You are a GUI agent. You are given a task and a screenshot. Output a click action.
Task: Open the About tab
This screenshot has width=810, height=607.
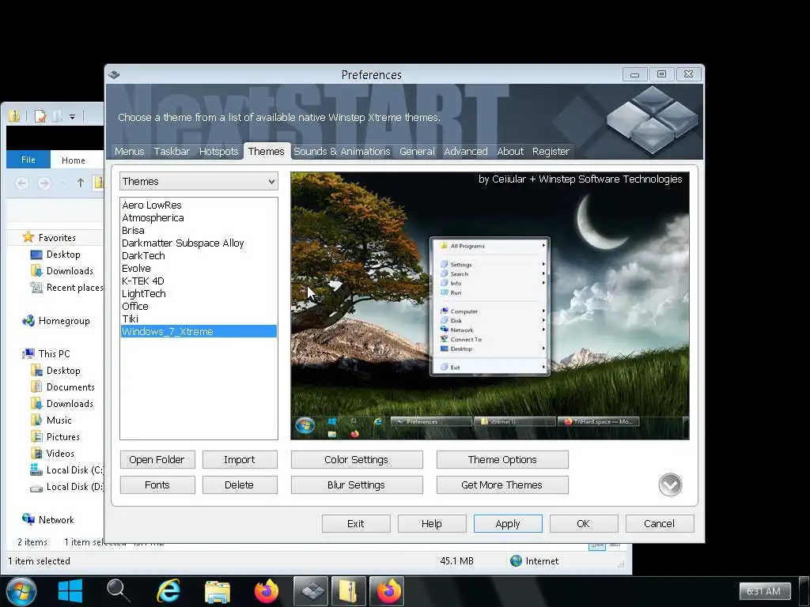coord(510,151)
